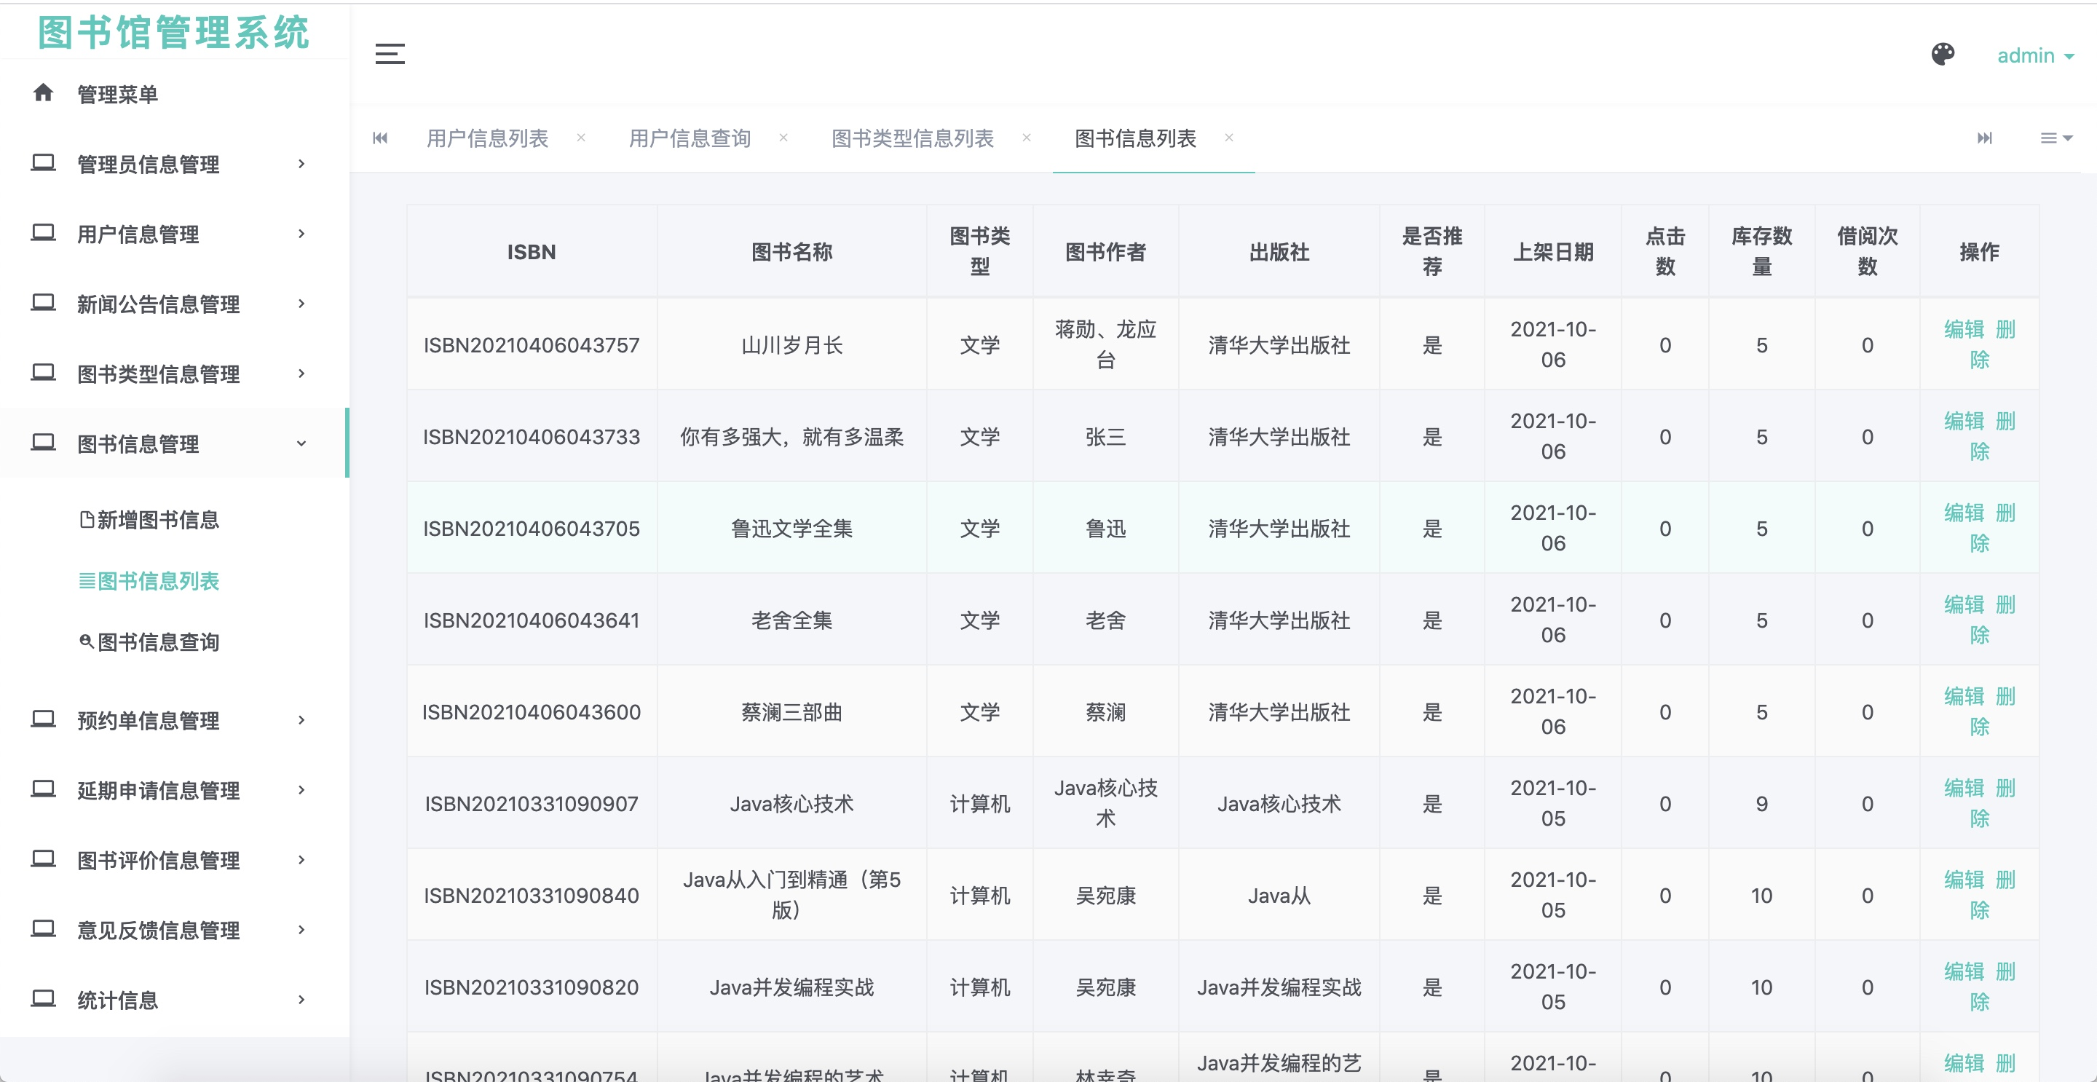Click the Java从入门到精通（第5版）title cell
Screen dimensions: 2097x1082
point(791,895)
